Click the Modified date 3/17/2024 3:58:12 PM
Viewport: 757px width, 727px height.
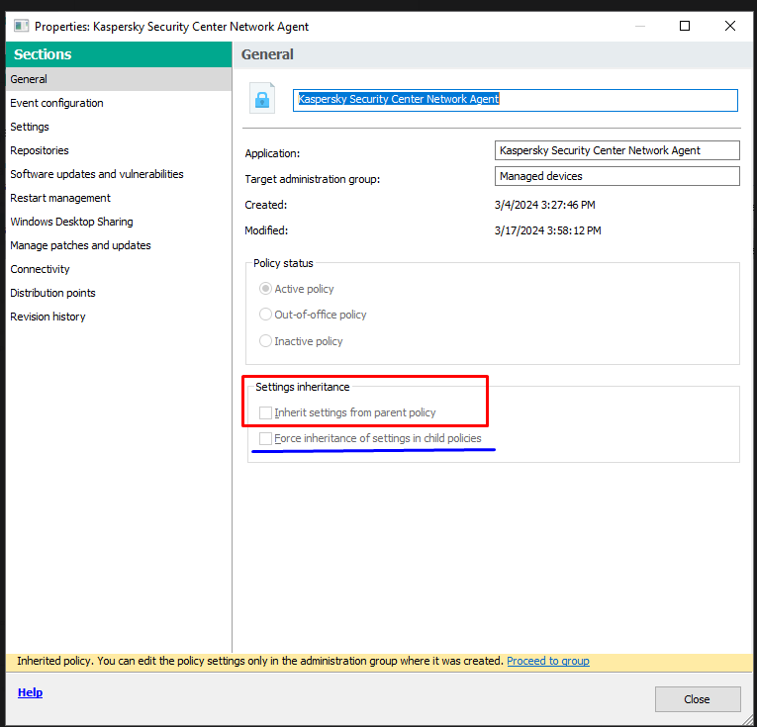click(x=547, y=230)
